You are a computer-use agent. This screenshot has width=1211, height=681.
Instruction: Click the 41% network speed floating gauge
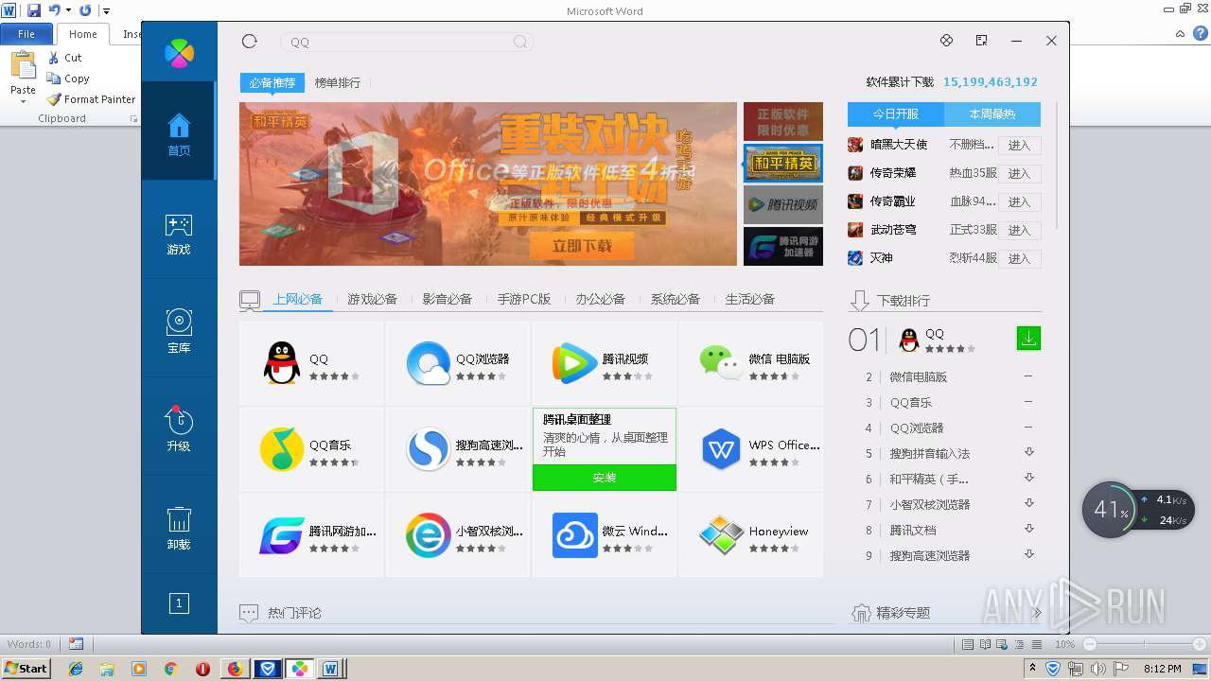(1112, 511)
